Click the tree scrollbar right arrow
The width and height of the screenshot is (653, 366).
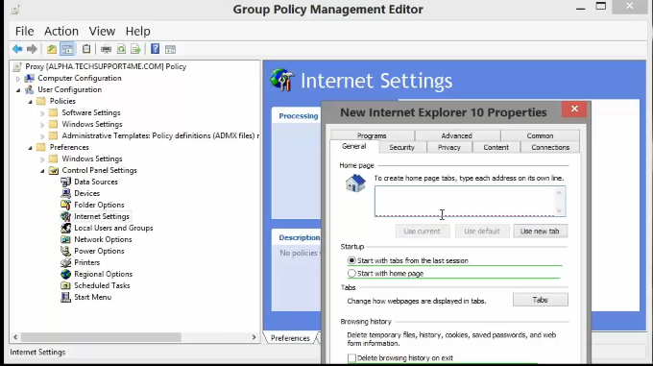point(254,337)
